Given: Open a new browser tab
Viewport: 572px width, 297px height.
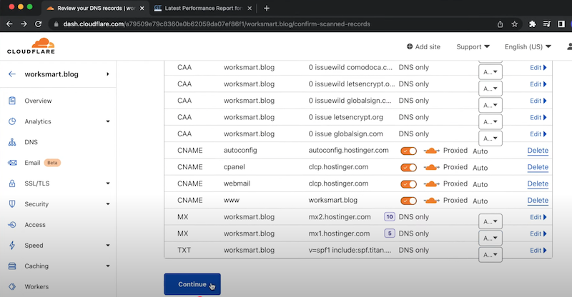Looking at the screenshot, I should click(x=267, y=8).
